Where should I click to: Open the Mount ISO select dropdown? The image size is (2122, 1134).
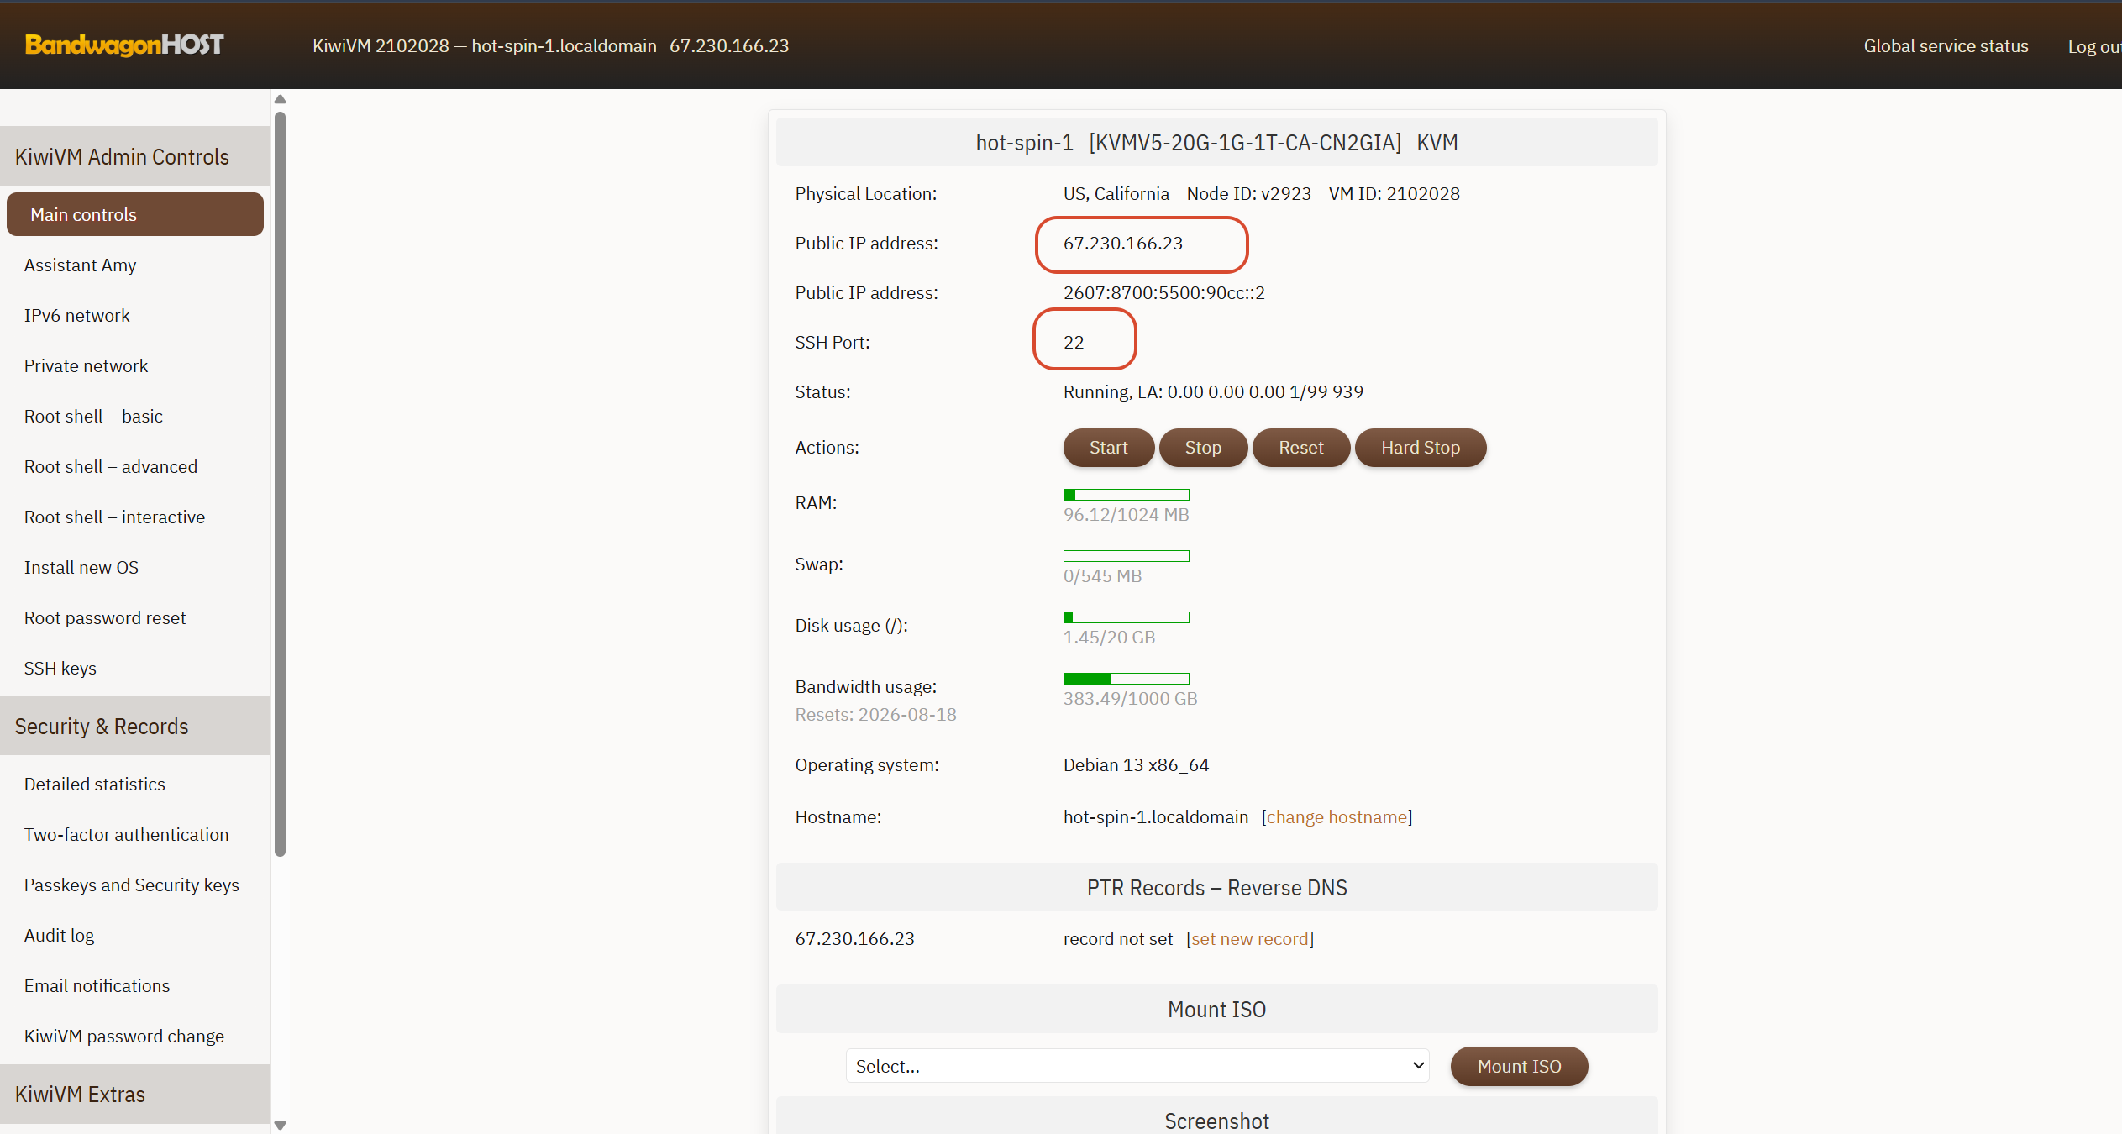tap(1137, 1066)
